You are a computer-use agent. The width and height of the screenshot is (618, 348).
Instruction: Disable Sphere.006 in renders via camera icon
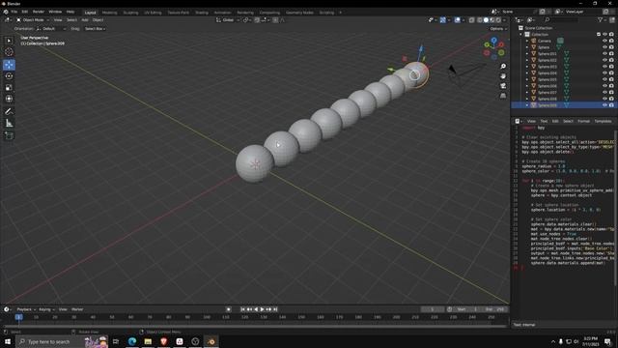point(611,86)
